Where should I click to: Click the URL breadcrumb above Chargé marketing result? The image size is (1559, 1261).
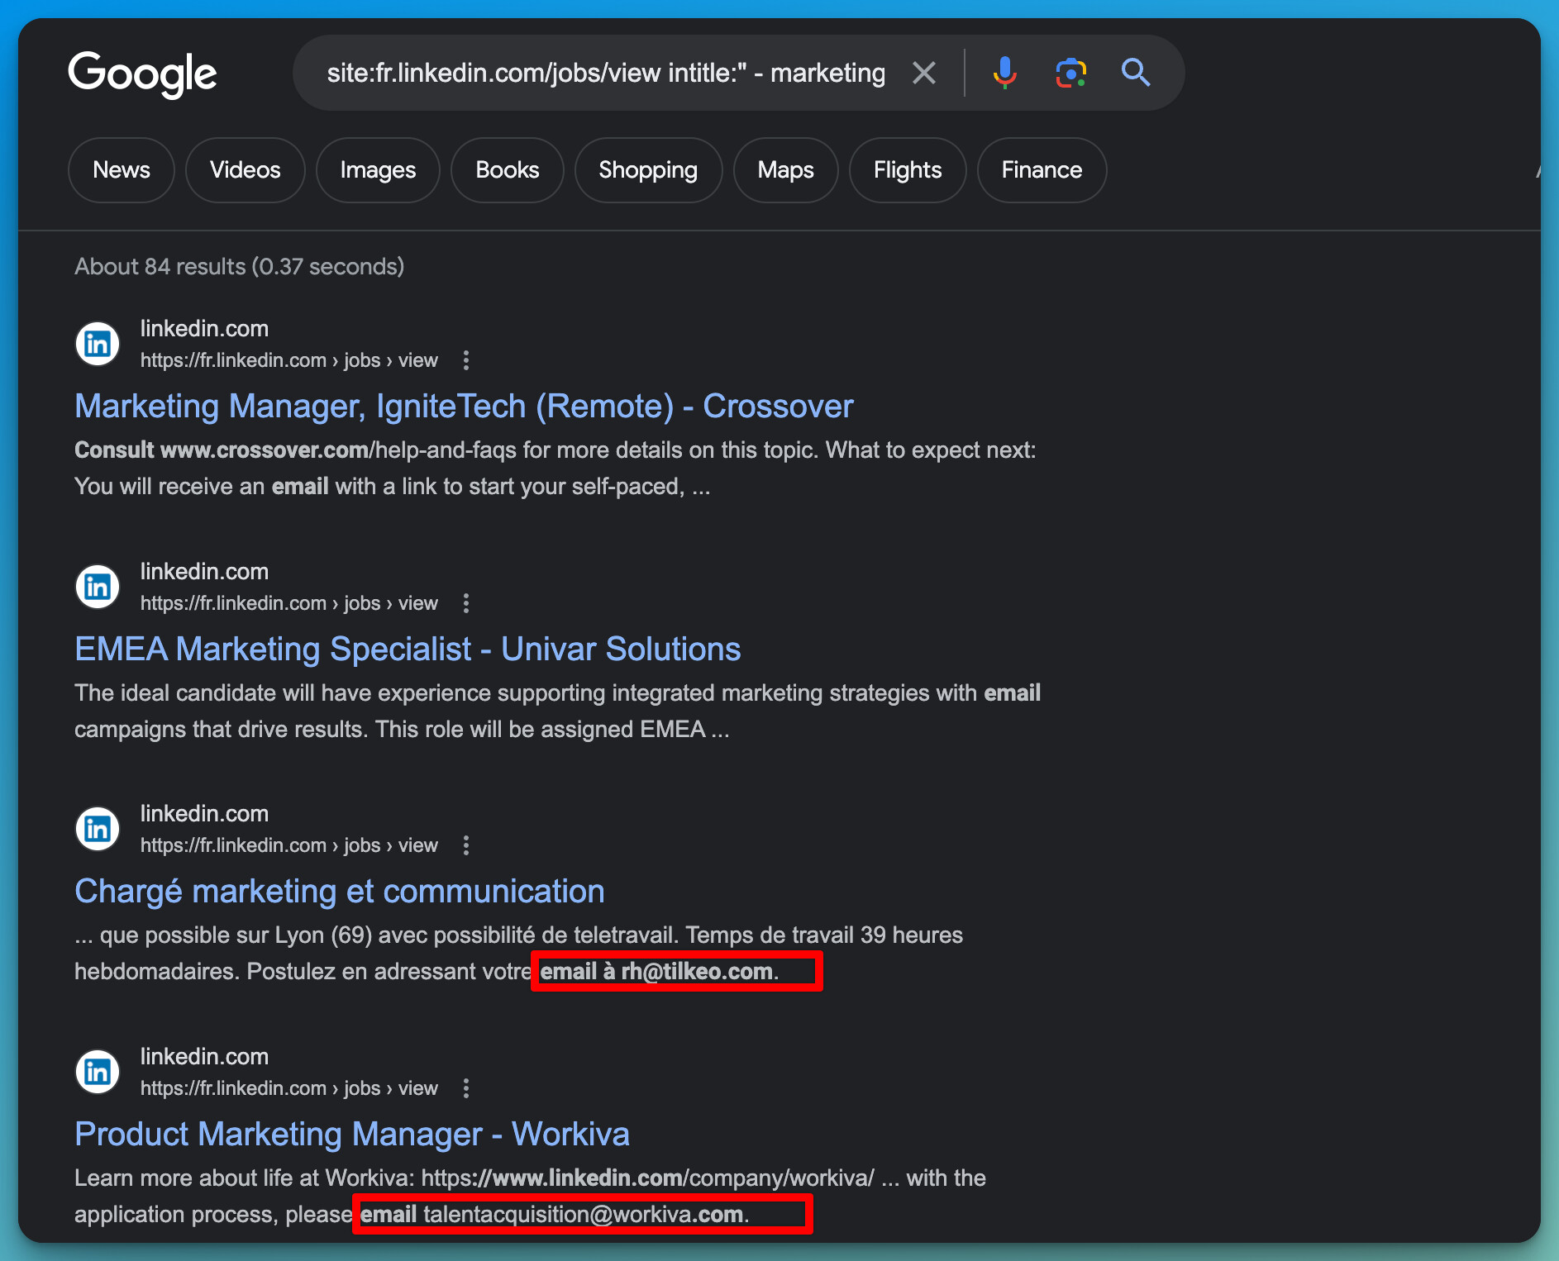pyautogui.click(x=289, y=845)
